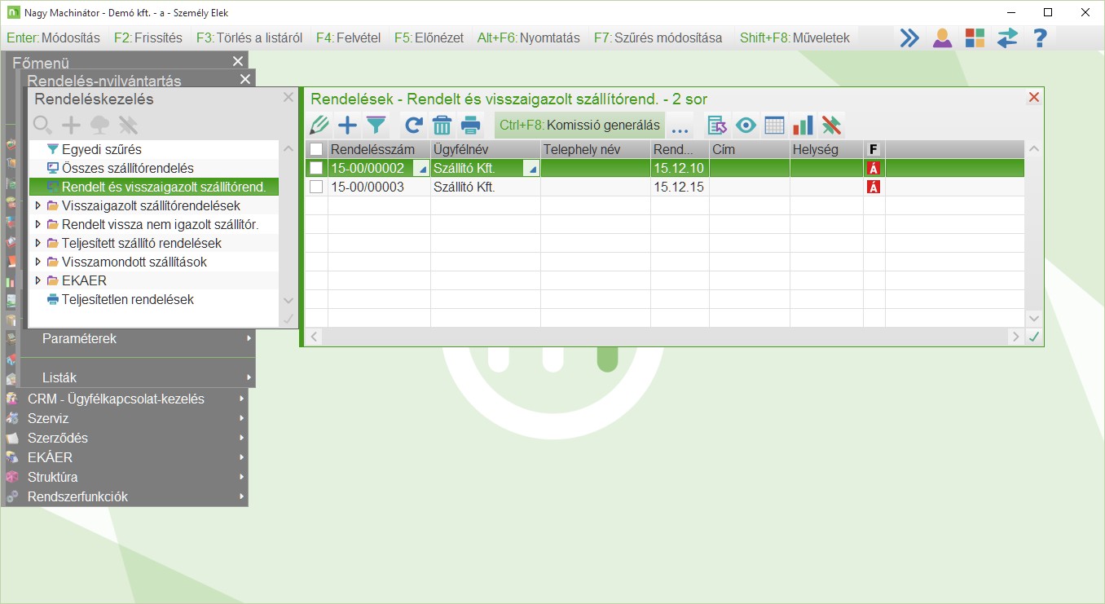
Task: Check the checkbox for order 15-00/00002
Action: point(316,168)
